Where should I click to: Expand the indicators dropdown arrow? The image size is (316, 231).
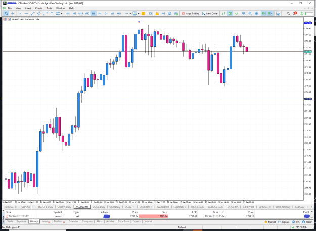pos(130,14)
